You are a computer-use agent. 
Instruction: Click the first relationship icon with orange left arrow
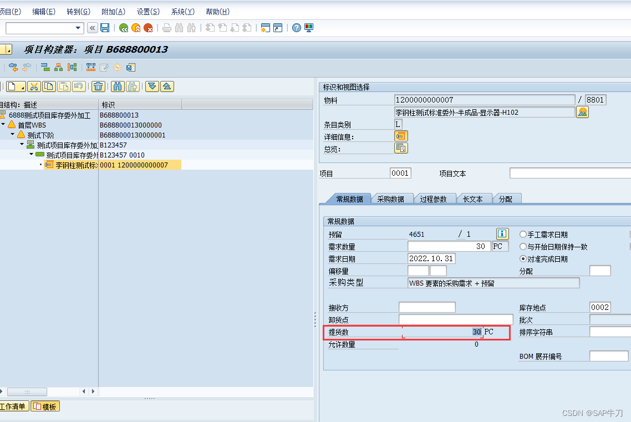[13, 67]
